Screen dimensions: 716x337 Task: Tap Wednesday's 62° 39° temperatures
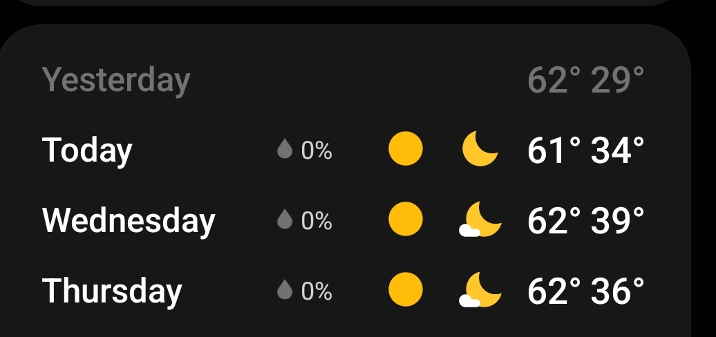pos(585,221)
